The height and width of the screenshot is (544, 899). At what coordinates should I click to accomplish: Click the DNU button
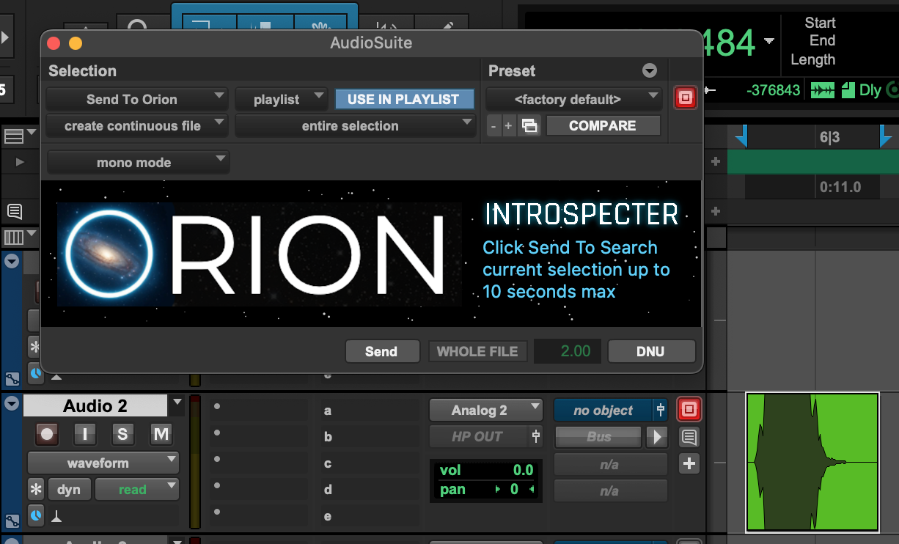[651, 351]
